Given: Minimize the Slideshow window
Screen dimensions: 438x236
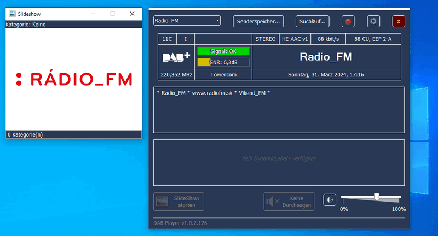Looking at the screenshot, I should [93, 14].
